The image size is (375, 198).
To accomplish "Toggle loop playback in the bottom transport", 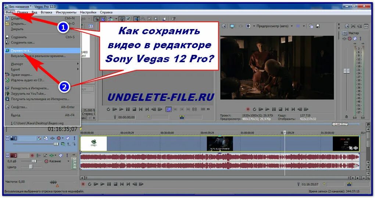I will tap(89, 184).
